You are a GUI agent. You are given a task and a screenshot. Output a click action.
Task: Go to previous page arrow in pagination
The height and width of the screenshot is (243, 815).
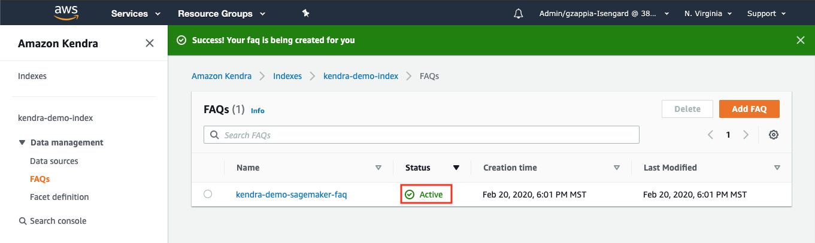tap(711, 135)
